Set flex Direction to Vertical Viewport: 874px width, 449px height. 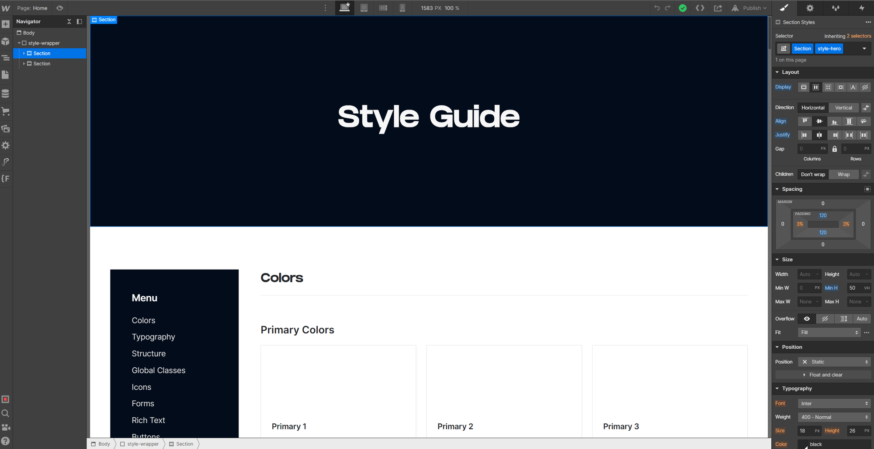(843, 107)
